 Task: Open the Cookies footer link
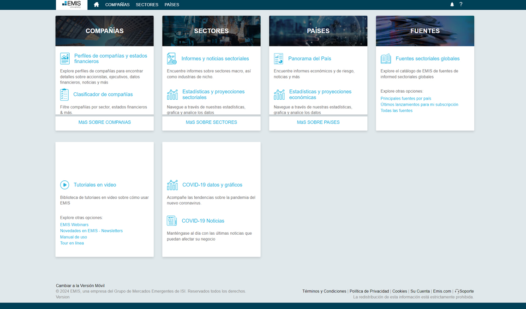(x=400, y=291)
